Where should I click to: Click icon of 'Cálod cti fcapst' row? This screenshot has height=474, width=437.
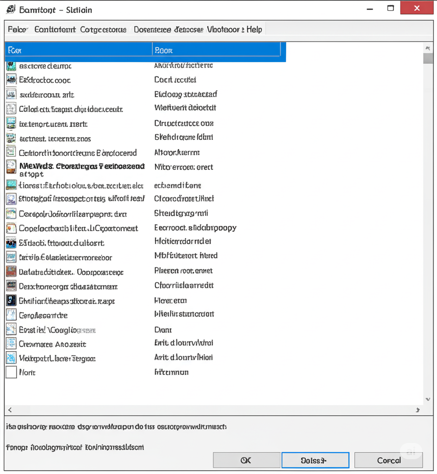11,109
